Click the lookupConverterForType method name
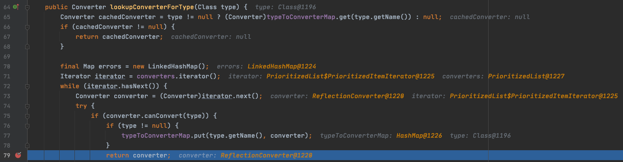 click(x=152, y=7)
